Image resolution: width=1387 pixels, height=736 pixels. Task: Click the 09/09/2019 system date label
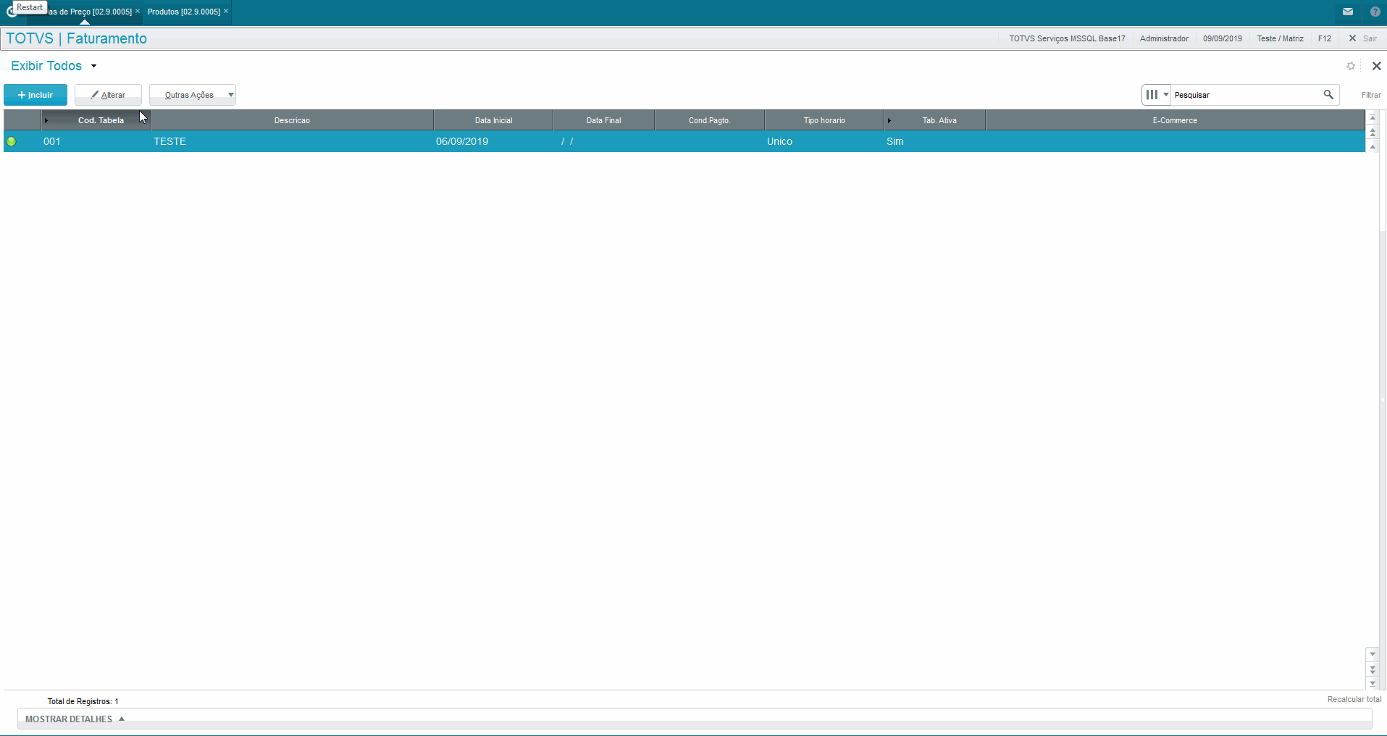click(x=1223, y=38)
